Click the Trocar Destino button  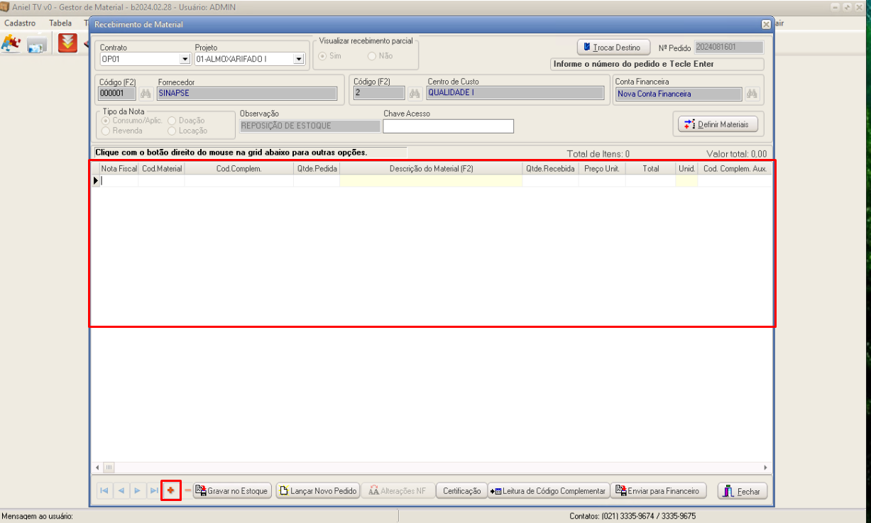click(x=613, y=48)
